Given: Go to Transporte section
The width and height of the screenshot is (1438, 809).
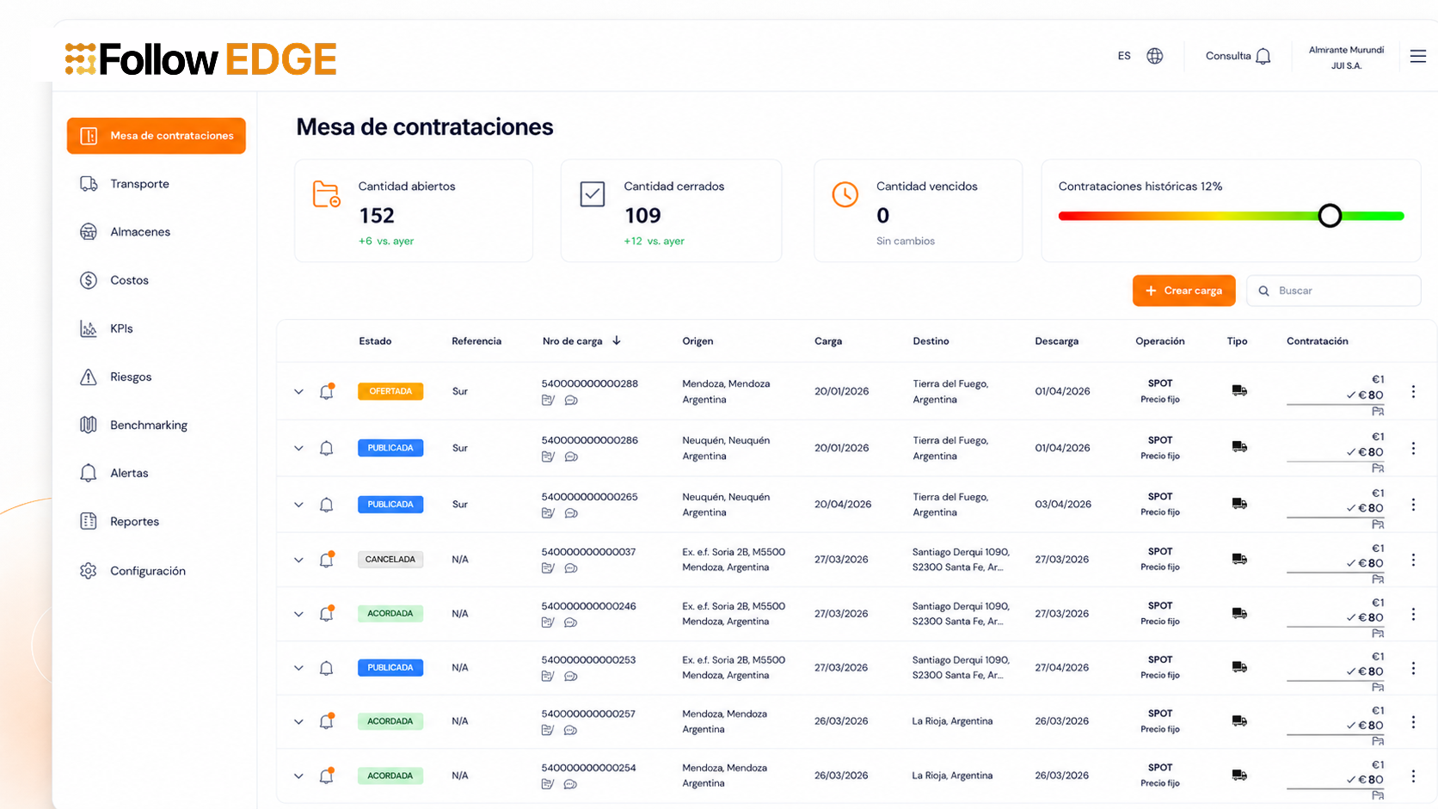Looking at the screenshot, I should coord(125,184).
